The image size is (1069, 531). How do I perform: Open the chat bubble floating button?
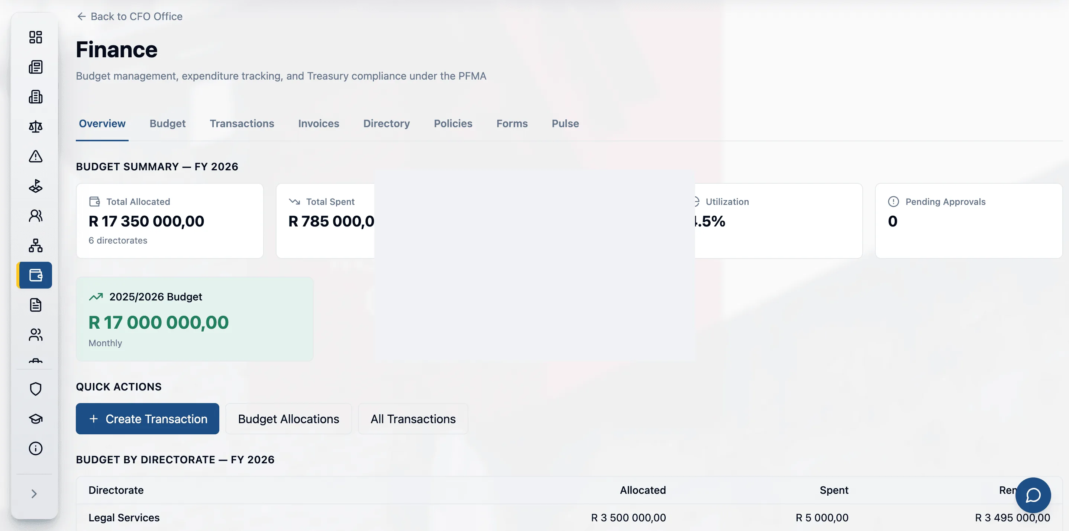pos(1033,495)
